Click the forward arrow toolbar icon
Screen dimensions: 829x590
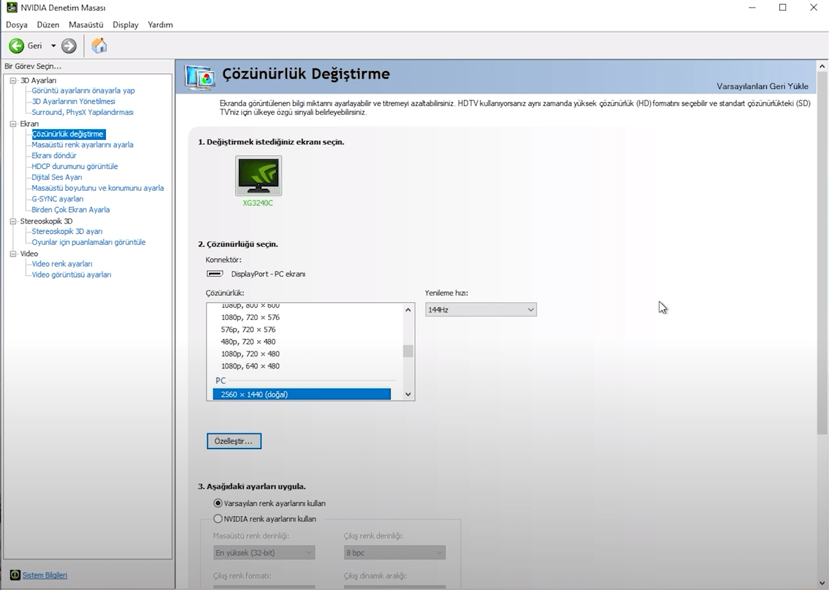pyautogui.click(x=69, y=46)
